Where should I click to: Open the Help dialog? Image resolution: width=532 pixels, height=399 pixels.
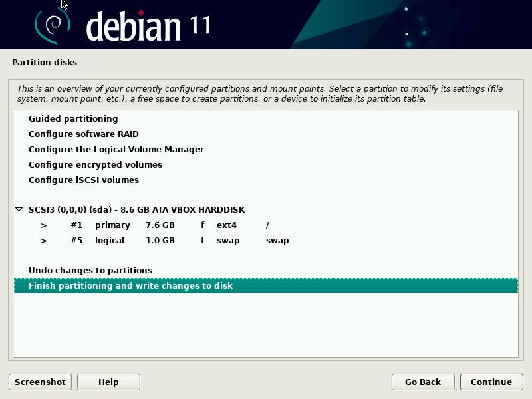tap(108, 382)
